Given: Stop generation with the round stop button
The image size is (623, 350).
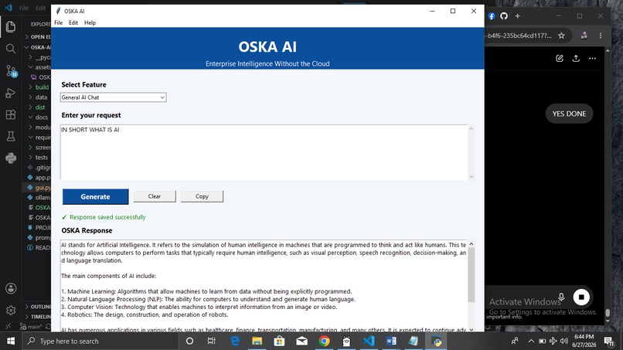Looking at the screenshot, I should point(581,297).
